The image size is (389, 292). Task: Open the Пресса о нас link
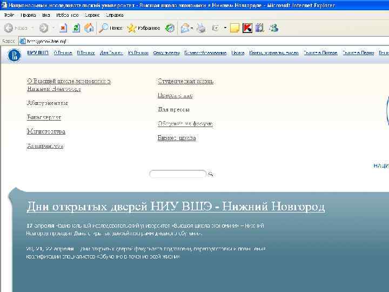(175, 95)
